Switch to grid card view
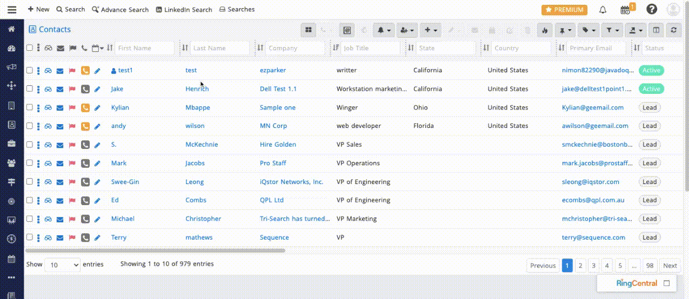 (x=309, y=30)
